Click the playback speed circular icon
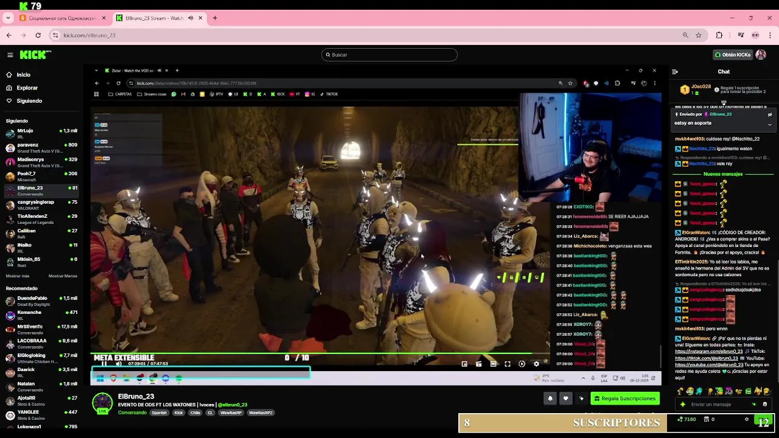This screenshot has height=438, width=779. tap(522, 364)
